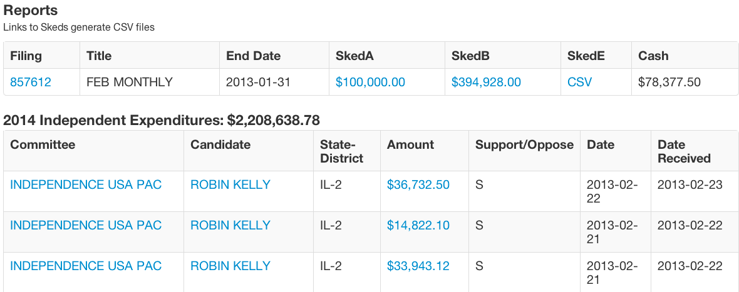This screenshot has width=739, height=292.
Task: View the $14,822.10 expenditure amount
Action: pos(418,225)
